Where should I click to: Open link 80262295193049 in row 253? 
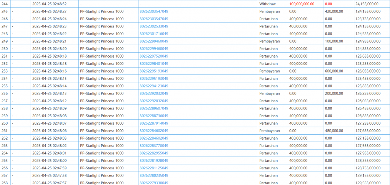click(x=154, y=71)
